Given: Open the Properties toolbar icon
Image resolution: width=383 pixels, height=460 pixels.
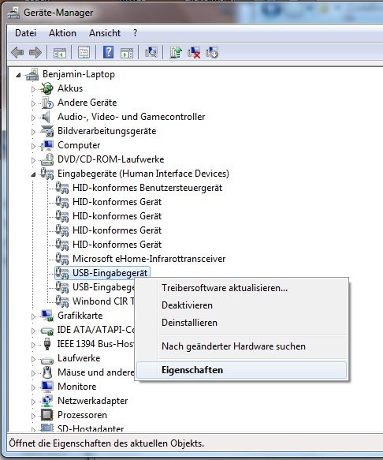Looking at the screenshot, I should 84,53.
